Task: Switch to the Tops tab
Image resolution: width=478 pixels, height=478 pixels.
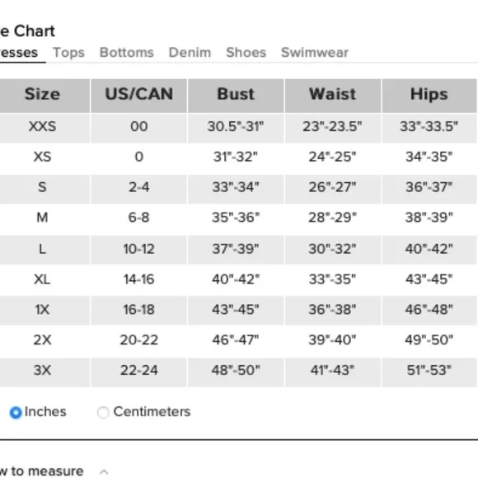Action: pyautogui.click(x=68, y=53)
